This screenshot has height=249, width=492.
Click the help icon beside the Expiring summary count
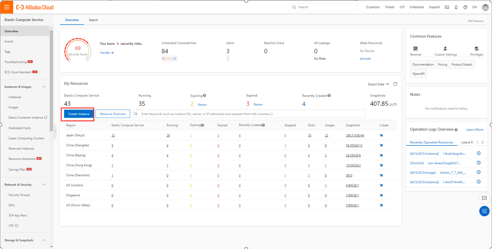204,96
